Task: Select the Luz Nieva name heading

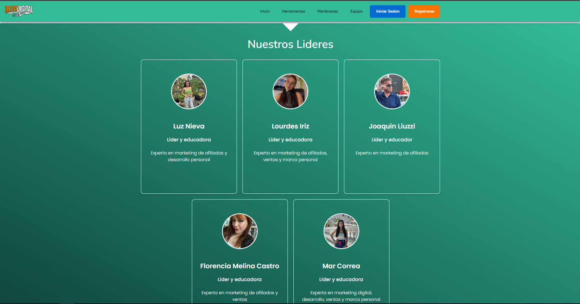Action: pos(189,126)
